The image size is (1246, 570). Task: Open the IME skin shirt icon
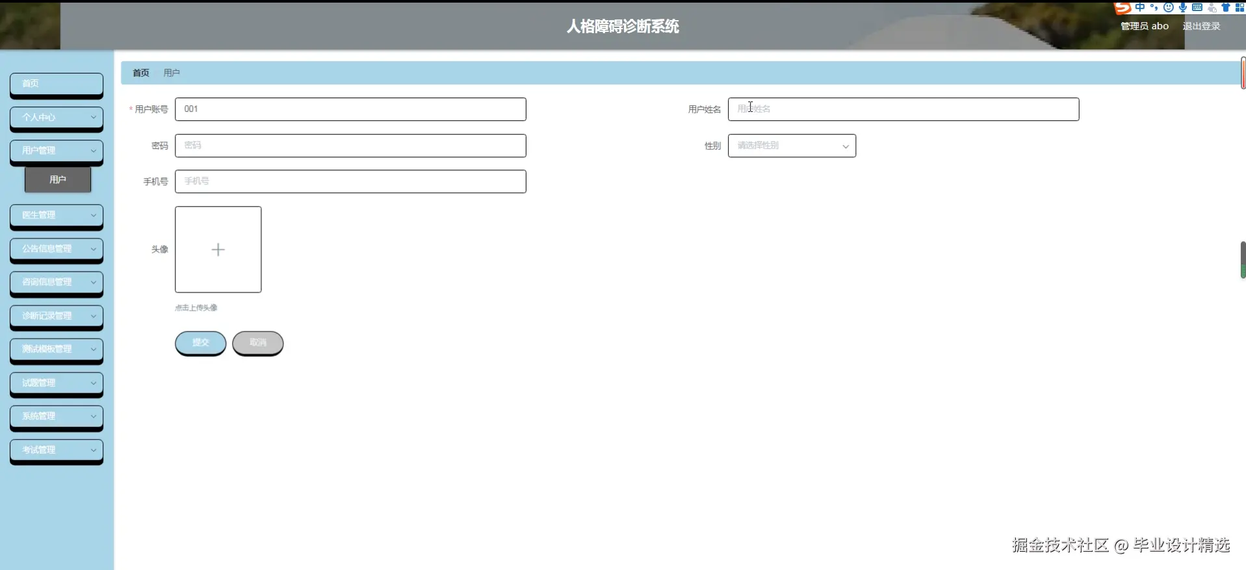click(1225, 7)
